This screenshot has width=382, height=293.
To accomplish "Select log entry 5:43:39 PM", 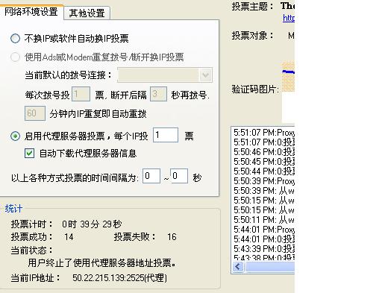I will (x=264, y=249).
